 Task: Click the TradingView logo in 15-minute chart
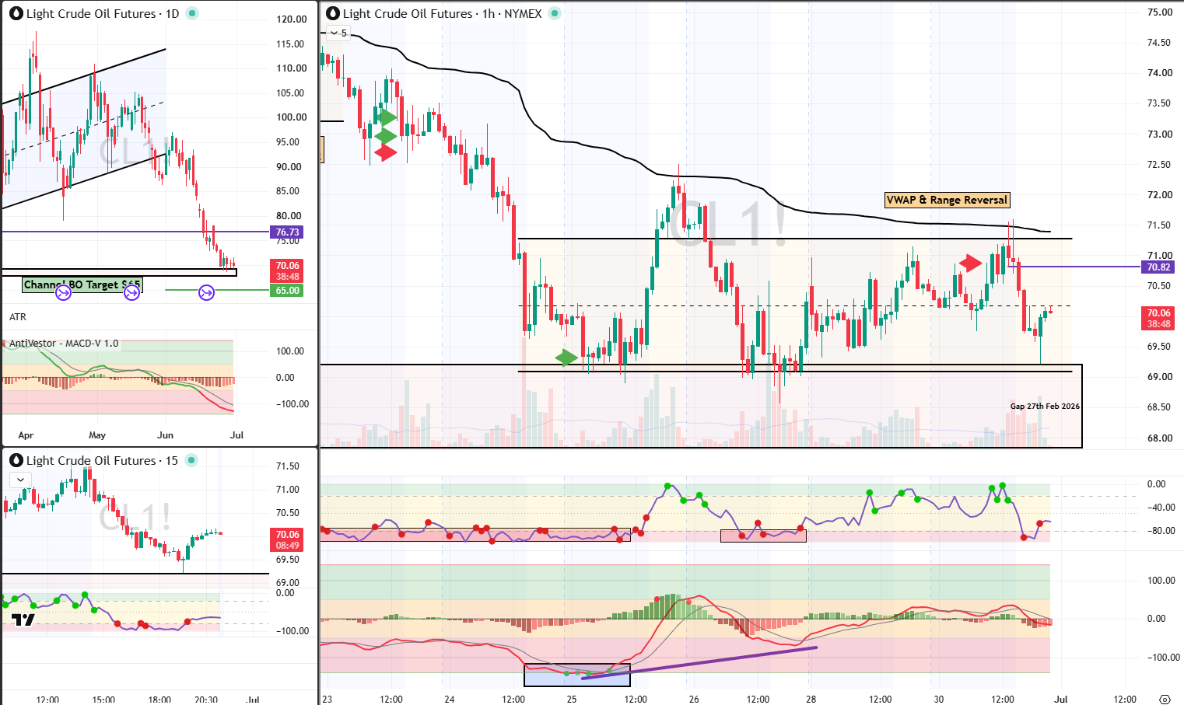(23, 619)
